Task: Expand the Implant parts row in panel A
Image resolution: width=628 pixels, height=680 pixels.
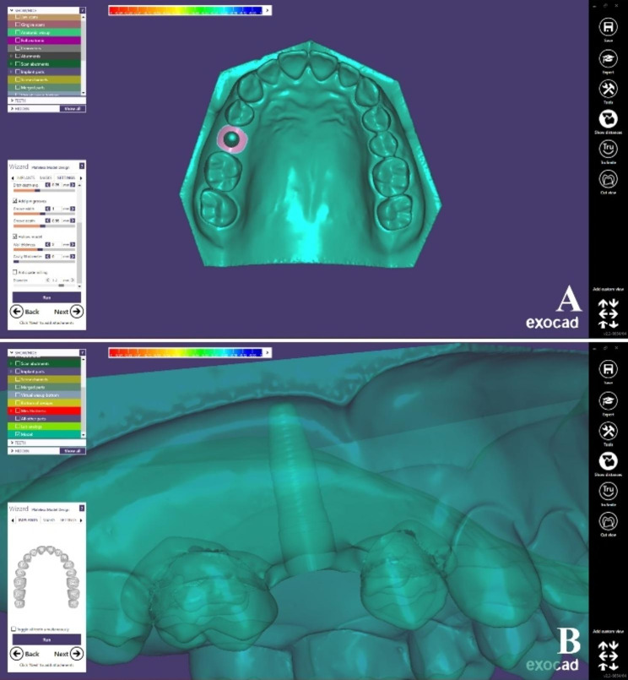Action: 11,72
